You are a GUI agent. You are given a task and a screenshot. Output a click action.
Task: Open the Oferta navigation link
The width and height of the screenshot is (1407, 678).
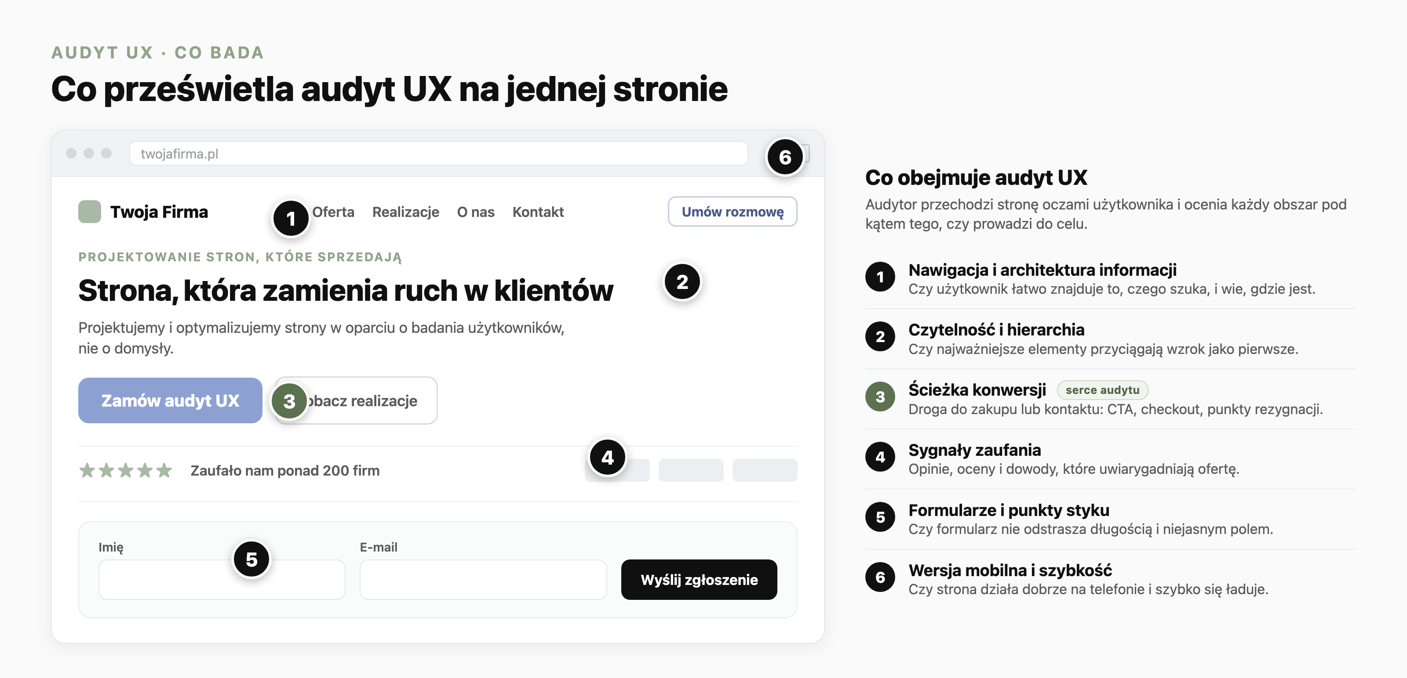(333, 212)
